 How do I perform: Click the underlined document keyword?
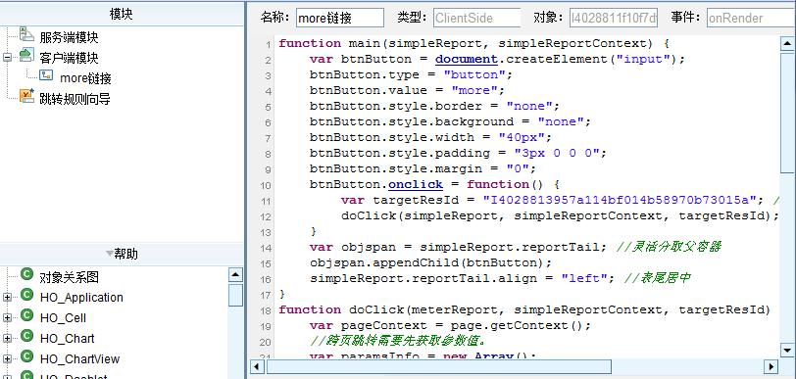467,59
